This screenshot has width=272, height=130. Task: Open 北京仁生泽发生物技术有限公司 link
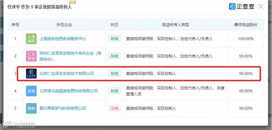67,74
